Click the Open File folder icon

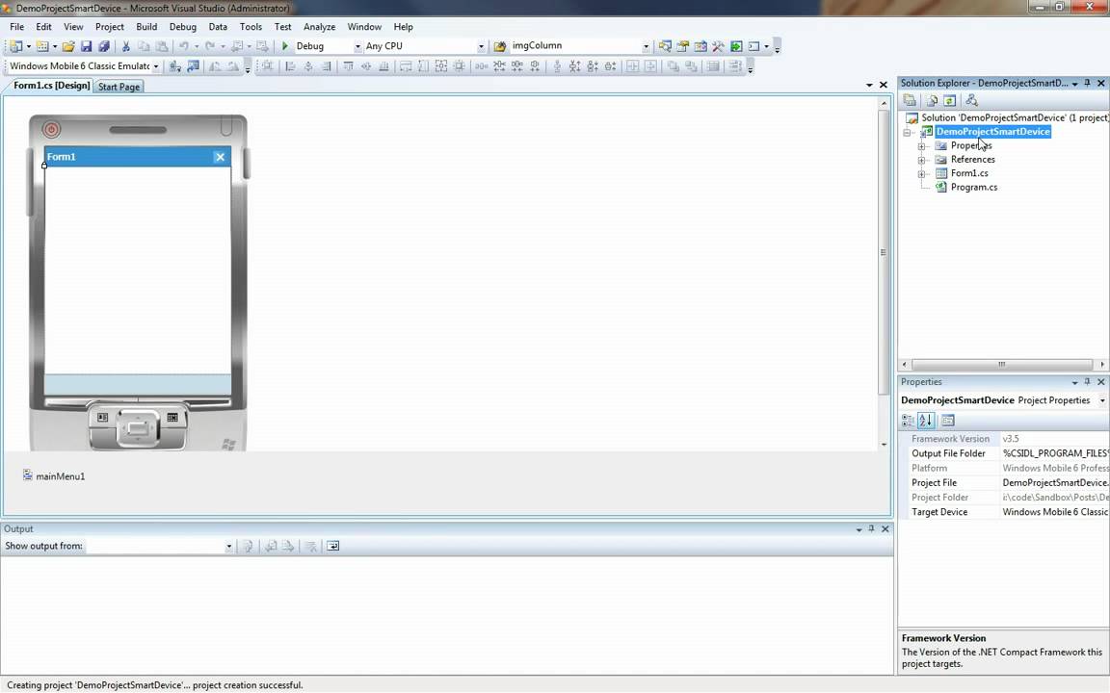(x=68, y=46)
